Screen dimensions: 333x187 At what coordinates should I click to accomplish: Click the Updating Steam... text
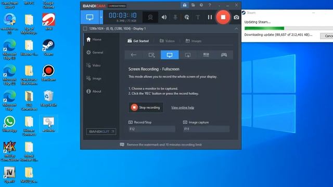[x=258, y=22]
